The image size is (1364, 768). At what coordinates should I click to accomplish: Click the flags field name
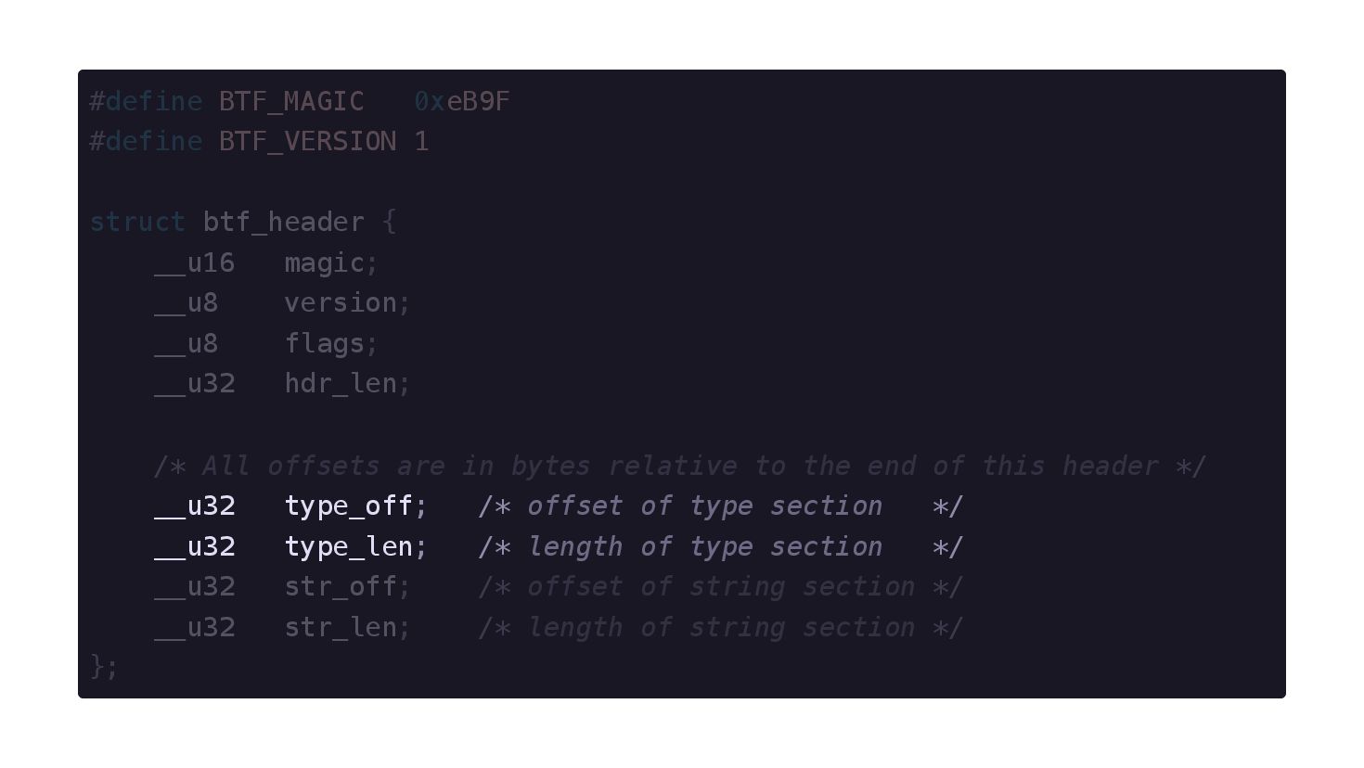coord(324,344)
